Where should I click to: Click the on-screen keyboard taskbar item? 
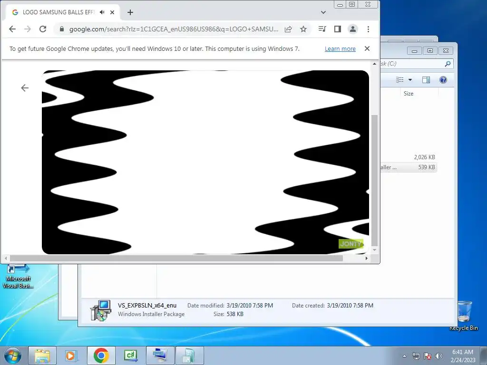coord(160,355)
